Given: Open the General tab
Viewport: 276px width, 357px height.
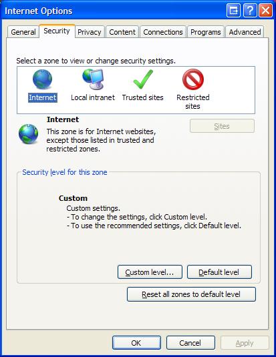Looking at the screenshot, I should coord(23,32).
